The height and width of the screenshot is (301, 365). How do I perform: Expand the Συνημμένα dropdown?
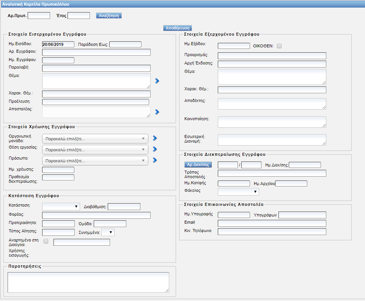pos(108,232)
